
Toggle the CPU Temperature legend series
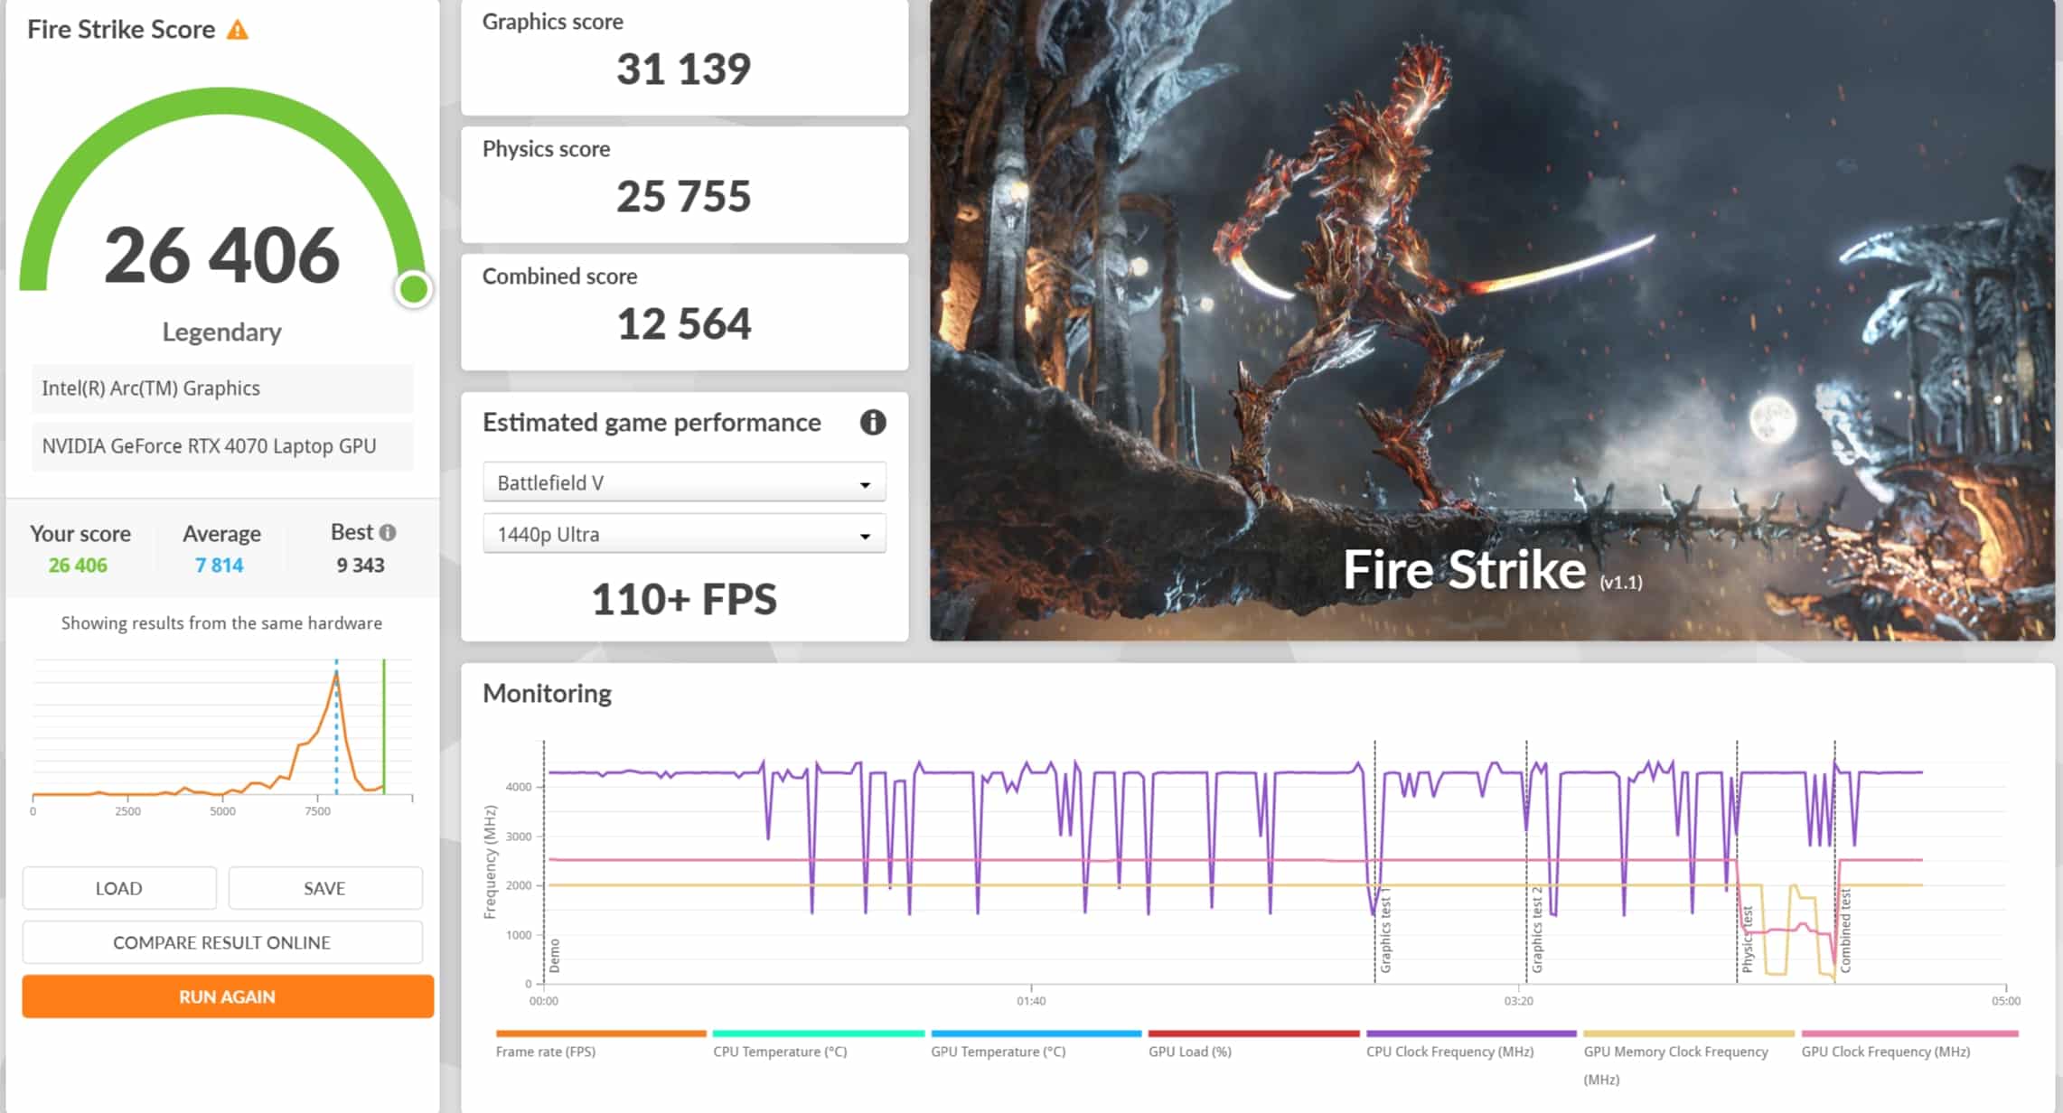click(x=780, y=1051)
